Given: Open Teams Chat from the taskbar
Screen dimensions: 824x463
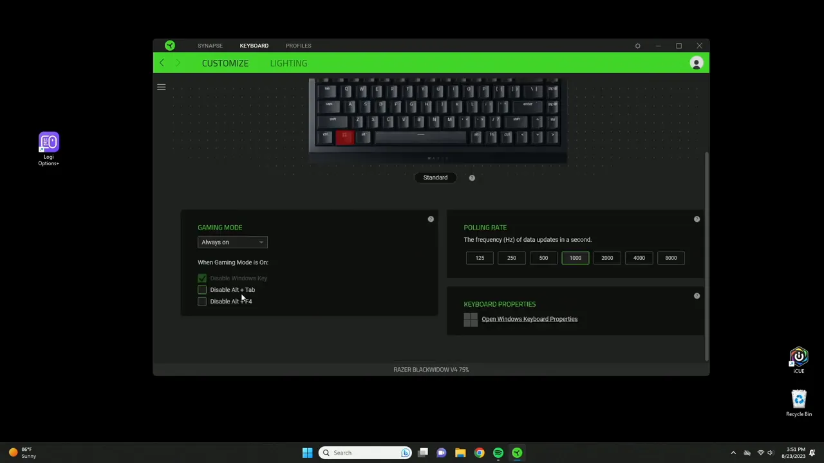Looking at the screenshot, I should 442,453.
